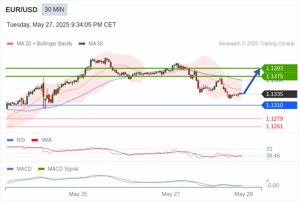Screen dimensions: 299x202
Task: Click the 9MA red legend marker
Action: pyautogui.click(x=34, y=140)
